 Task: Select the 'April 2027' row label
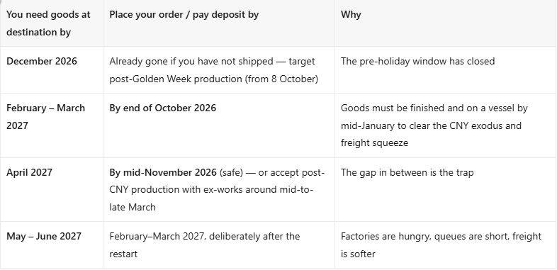coord(29,172)
